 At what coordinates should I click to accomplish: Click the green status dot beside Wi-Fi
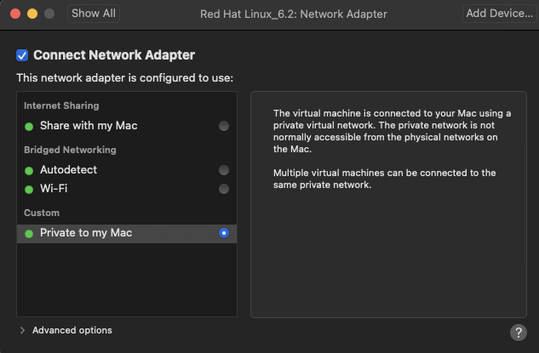pos(29,190)
